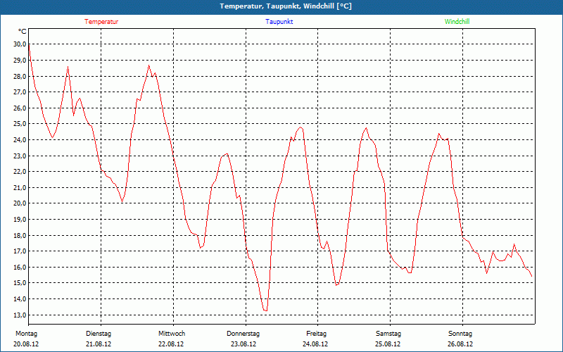Image resolution: width=563 pixels, height=352 pixels.
Task: Click the 13,0 y-axis value
Action: (x=20, y=315)
